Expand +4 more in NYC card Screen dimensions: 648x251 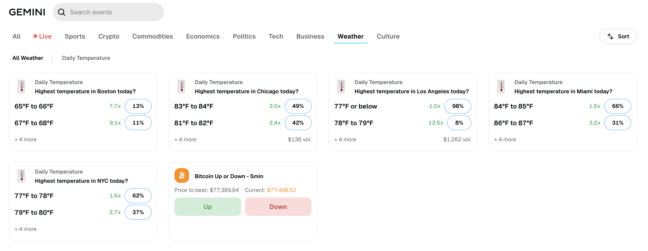pyautogui.click(x=25, y=229)
